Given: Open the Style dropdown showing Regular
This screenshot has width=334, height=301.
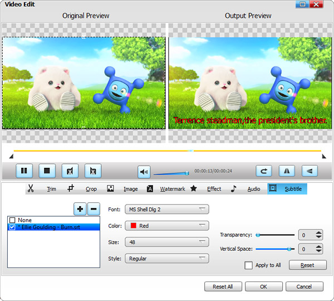Looking at the screenshot, I should coord(167,259).
